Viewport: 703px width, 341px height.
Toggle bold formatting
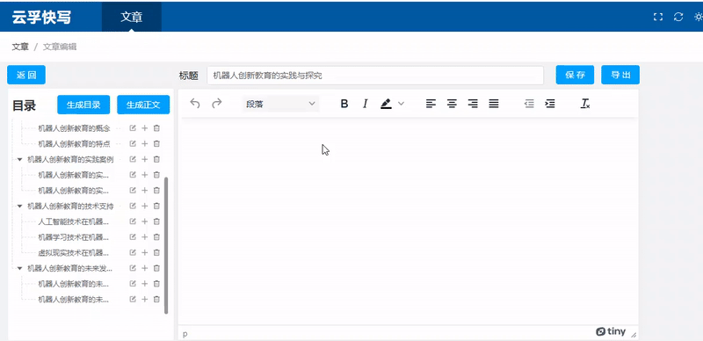pos(344,104)
